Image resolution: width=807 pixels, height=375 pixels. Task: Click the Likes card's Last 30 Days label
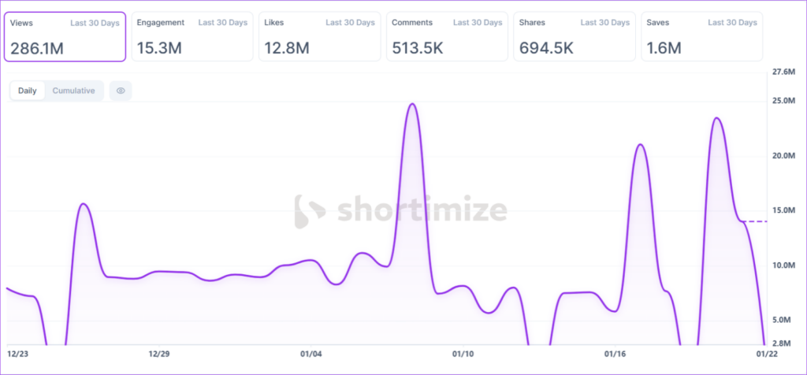click(x=350, y=23)
